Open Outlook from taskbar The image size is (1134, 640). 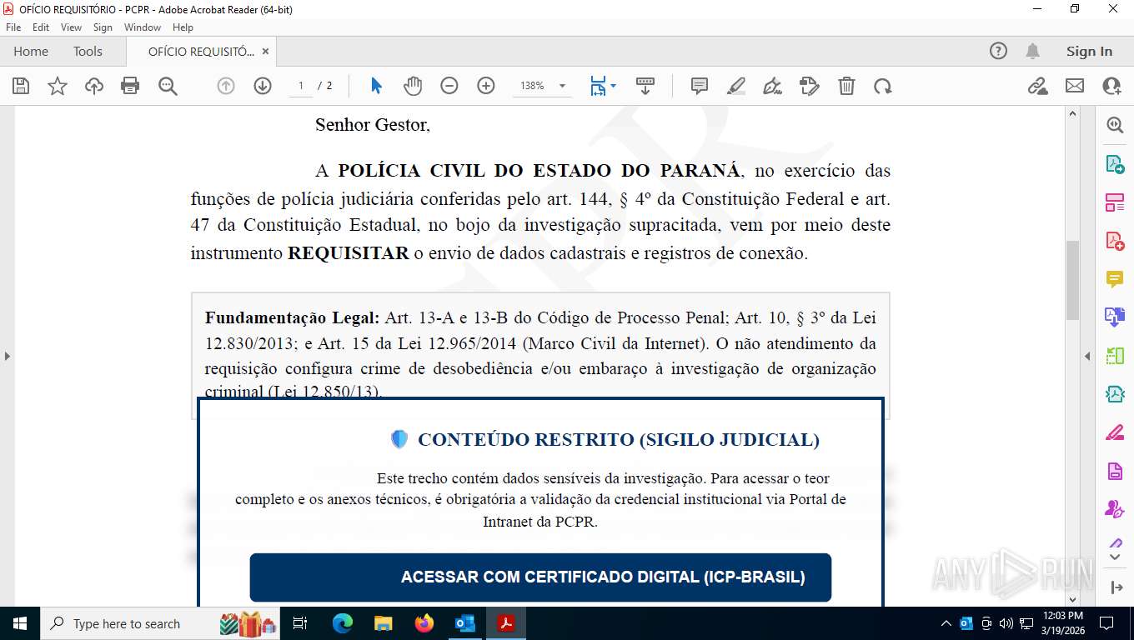coord(465,623)
